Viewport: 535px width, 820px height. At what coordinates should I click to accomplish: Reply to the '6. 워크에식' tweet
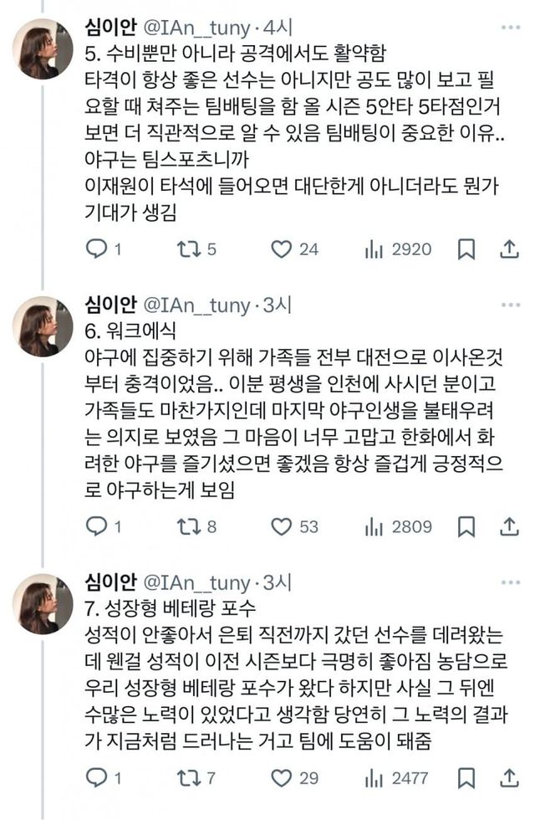(x=97, y=526)
